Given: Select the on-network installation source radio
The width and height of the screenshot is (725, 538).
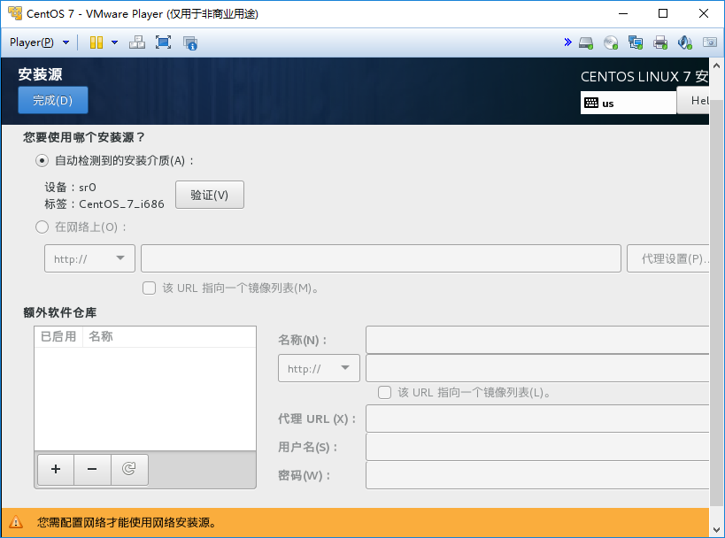Looking at the screenshot, I should [x=42, y=227].
